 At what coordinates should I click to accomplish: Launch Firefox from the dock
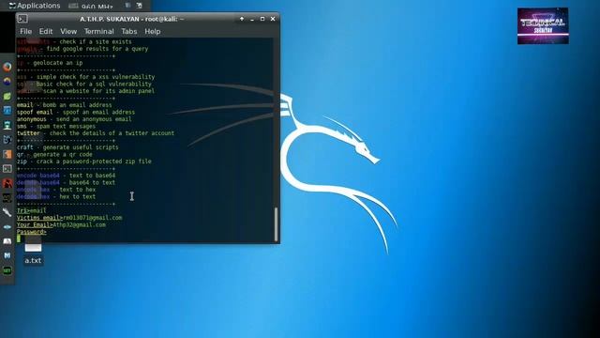(7, 67)
